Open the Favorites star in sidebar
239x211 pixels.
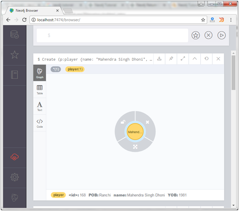(x=14, y=55)
